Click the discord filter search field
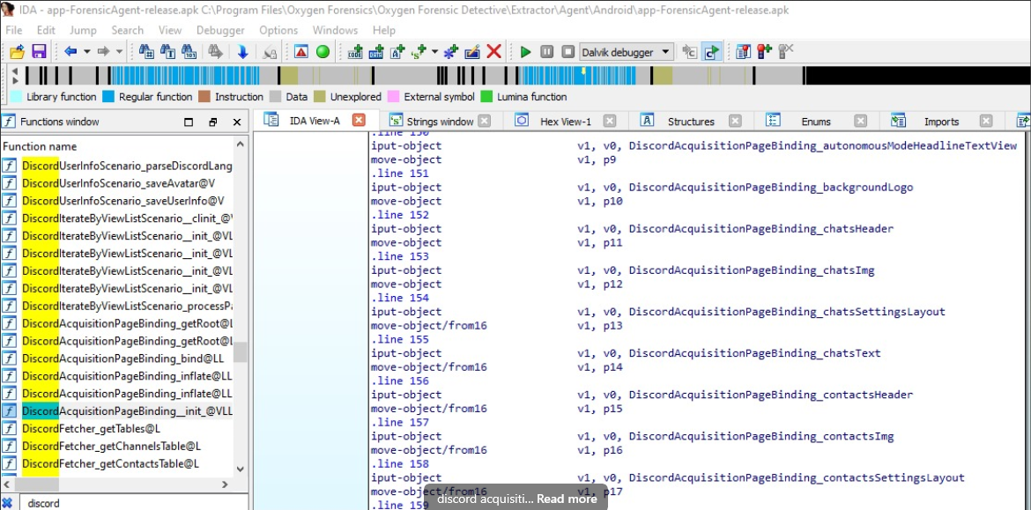 pos(123,503)
